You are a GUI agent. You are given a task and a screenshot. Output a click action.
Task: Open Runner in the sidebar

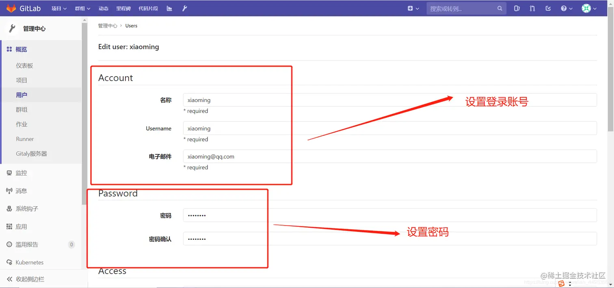pyautogui.click(x=25, y=139)
